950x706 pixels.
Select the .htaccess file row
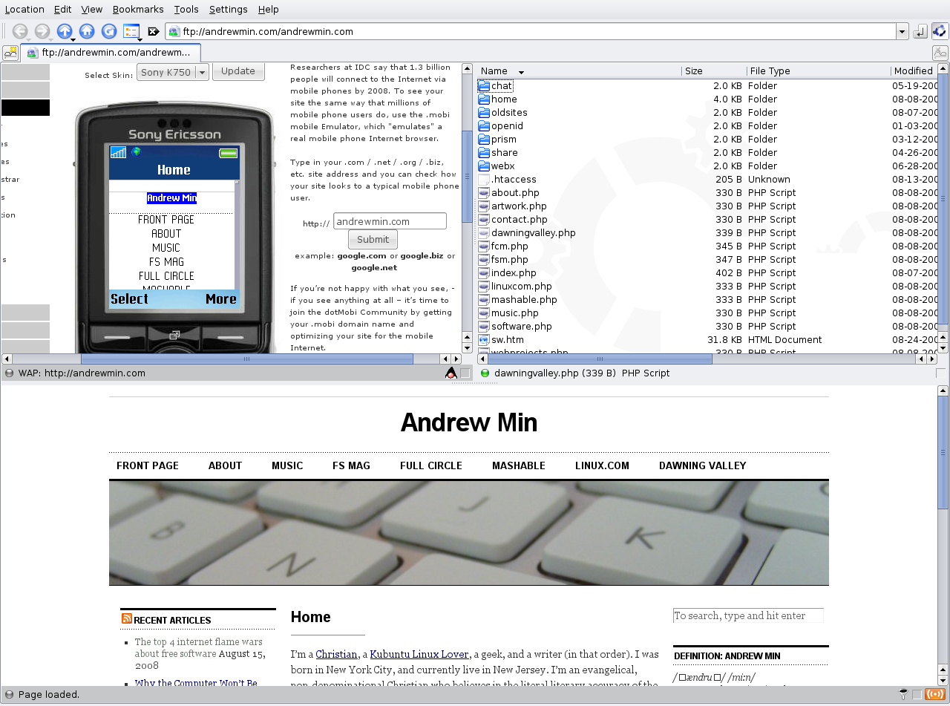pyautogui.click(x=707, y=180)
